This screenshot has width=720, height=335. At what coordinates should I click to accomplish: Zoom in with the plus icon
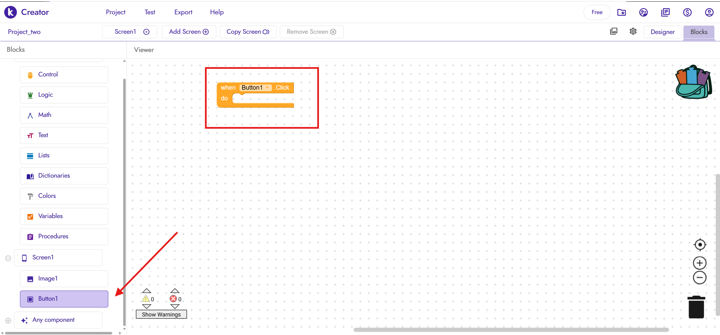pos(700,263)
